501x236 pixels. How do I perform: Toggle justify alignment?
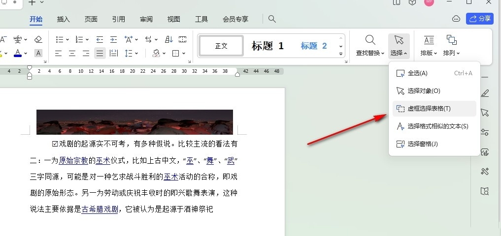[x=100, y=53]
